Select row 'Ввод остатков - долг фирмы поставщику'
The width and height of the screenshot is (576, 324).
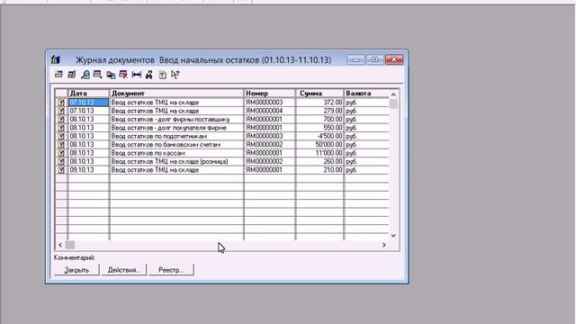(x=223, y=120)
